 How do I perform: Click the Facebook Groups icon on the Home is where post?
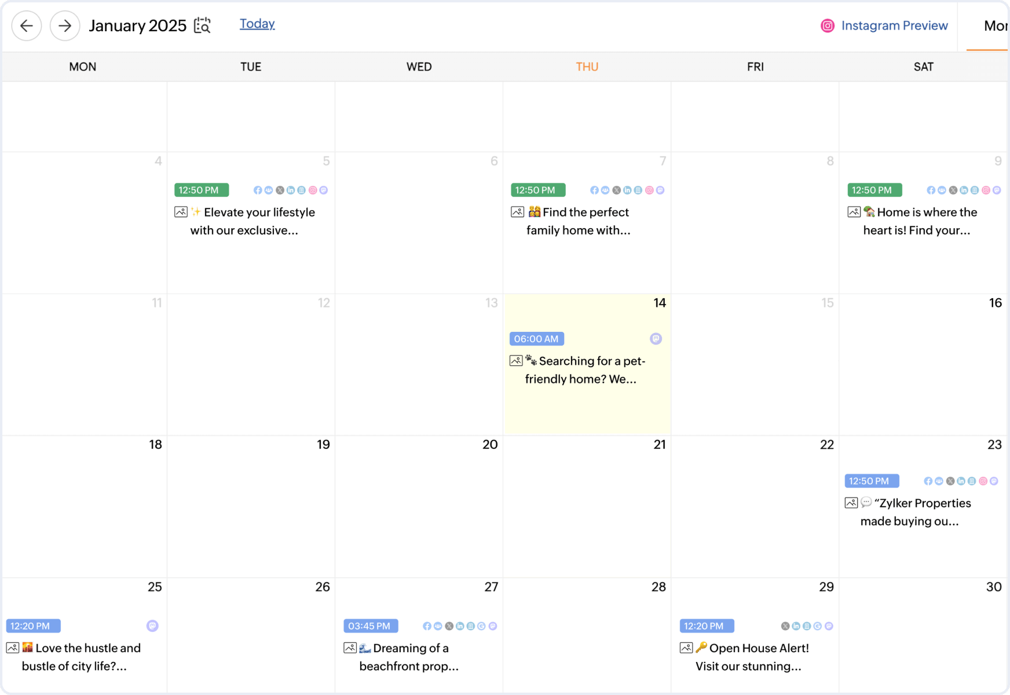pyautogui.click(x=942, y=190)
